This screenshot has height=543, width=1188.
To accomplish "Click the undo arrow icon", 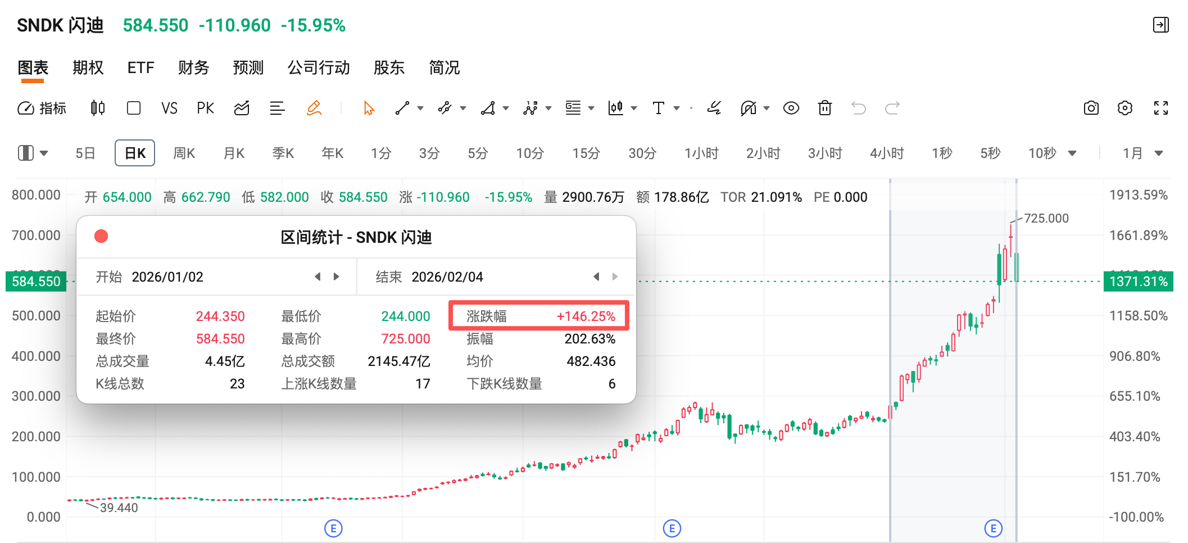I will pos(859,108).
